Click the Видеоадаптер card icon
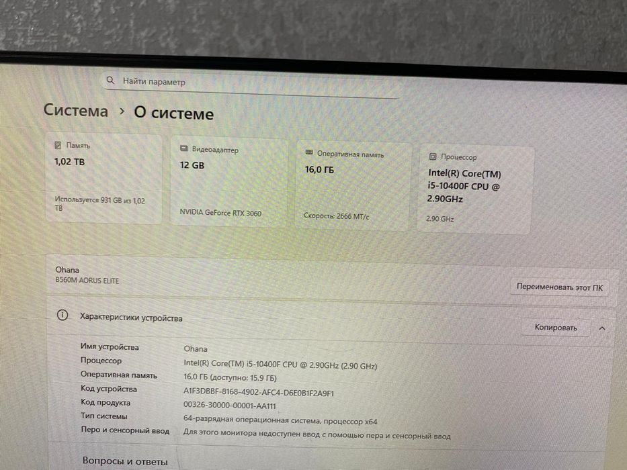Screen dimensions: 627x470 tap(184, 148)
